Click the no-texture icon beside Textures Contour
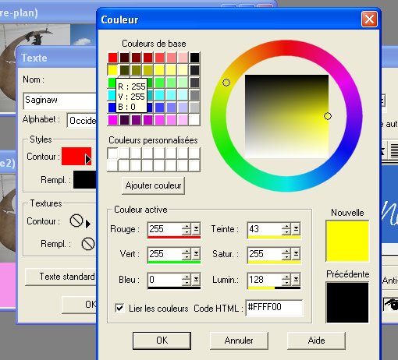 coord(76,221)
